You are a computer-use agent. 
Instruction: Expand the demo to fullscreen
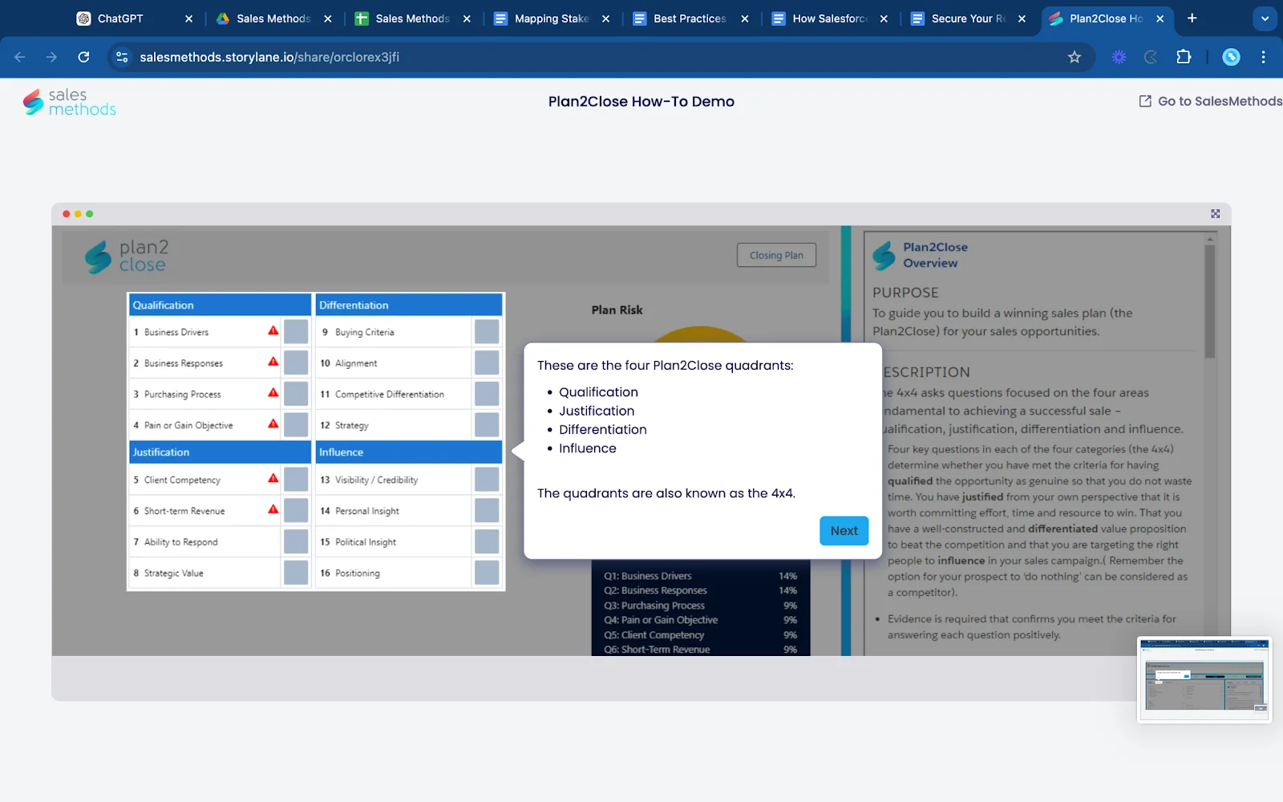1215,213
